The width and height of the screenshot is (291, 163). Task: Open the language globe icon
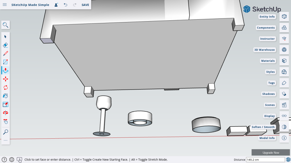[x=12, y=160]
